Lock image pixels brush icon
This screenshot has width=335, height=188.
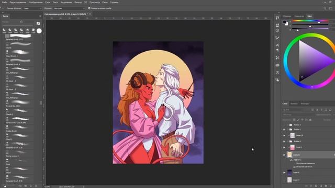298,120
